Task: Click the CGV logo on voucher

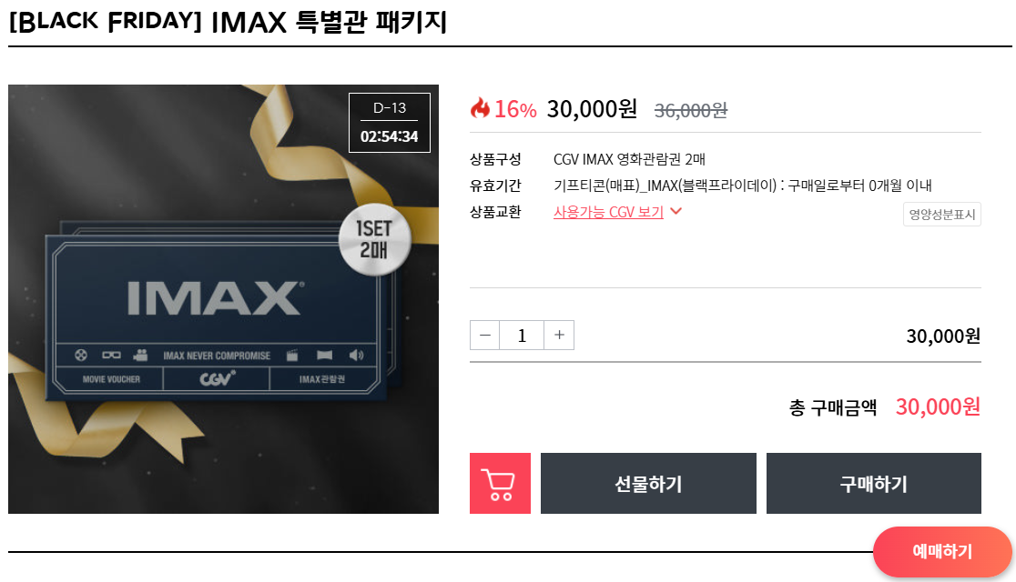Action: (217, 378)
